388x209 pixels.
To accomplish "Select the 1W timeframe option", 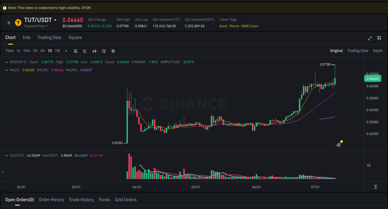I will point(57,51).
